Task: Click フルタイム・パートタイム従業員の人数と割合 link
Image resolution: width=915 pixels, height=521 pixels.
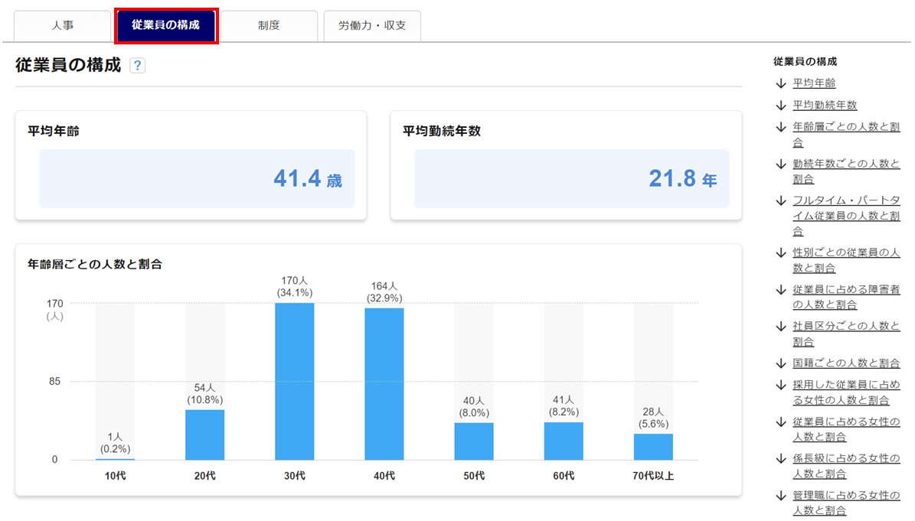Action: [846, 216]
